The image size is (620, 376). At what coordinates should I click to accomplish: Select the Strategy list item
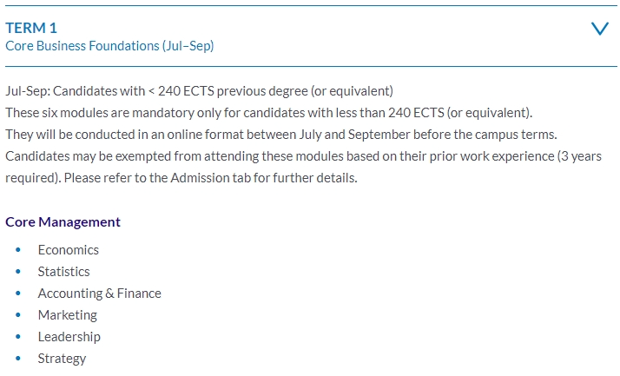click(x=62, y=359)
